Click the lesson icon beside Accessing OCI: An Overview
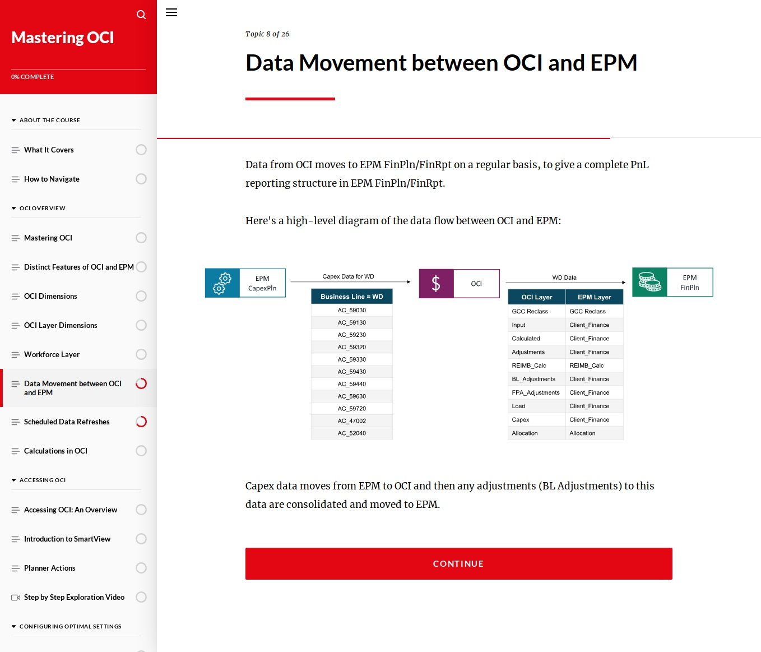The height and width of the screenshot is (652, 761). click(16, 510)
